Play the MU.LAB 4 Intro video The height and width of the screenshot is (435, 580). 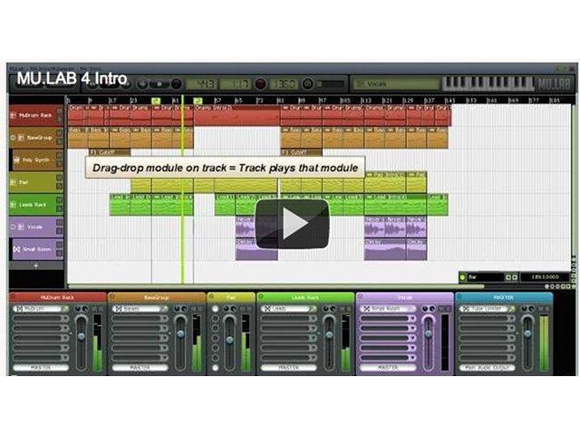tap(292, 224)
